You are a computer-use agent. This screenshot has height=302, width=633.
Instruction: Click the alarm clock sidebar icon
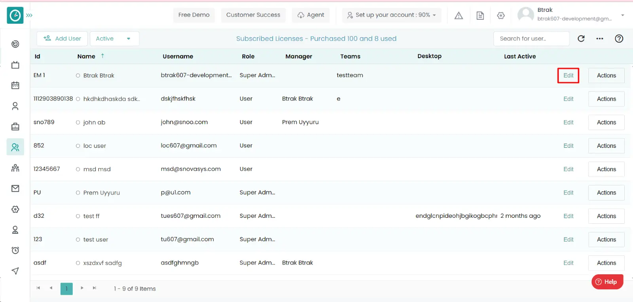15,250
